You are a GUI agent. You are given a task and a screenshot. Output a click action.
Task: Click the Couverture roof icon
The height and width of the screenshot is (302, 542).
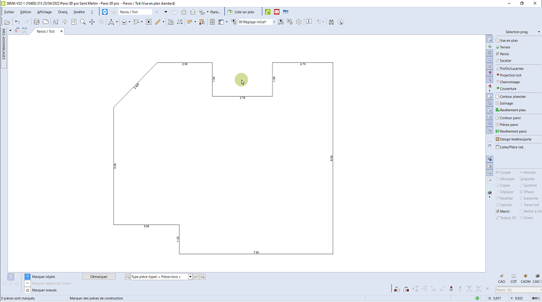[x=497, y=88]
